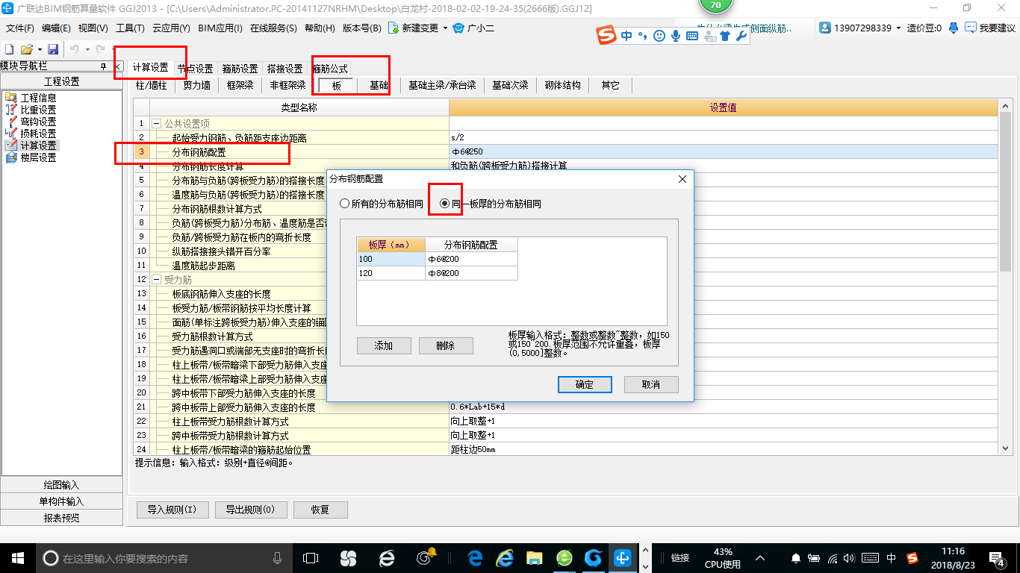Open the BIM应用(I) menu
This screenshot has height=573, width=1020.
220,28
